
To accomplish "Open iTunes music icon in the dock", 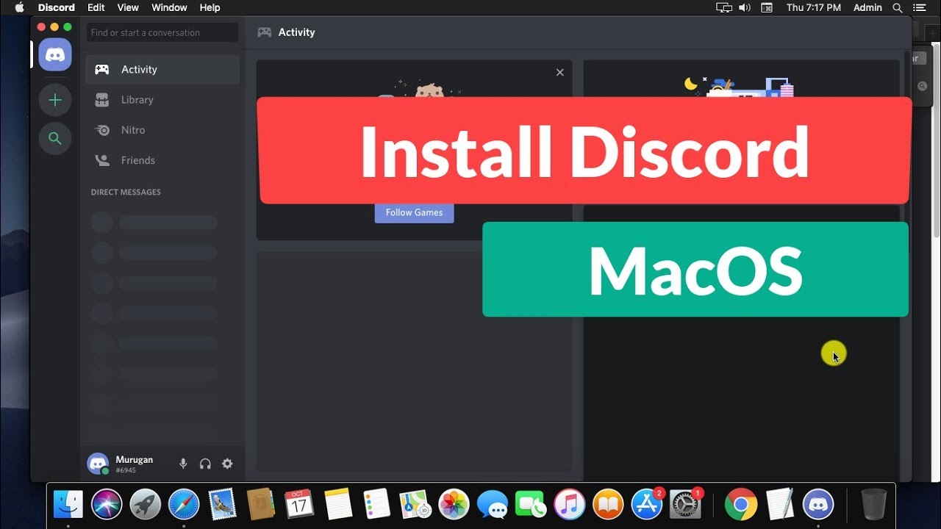I will click(570, 505).
